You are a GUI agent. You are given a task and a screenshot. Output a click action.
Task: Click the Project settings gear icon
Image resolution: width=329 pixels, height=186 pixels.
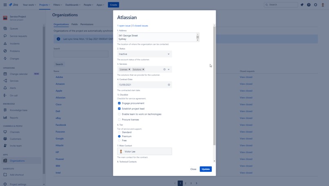tap(5, 184)
